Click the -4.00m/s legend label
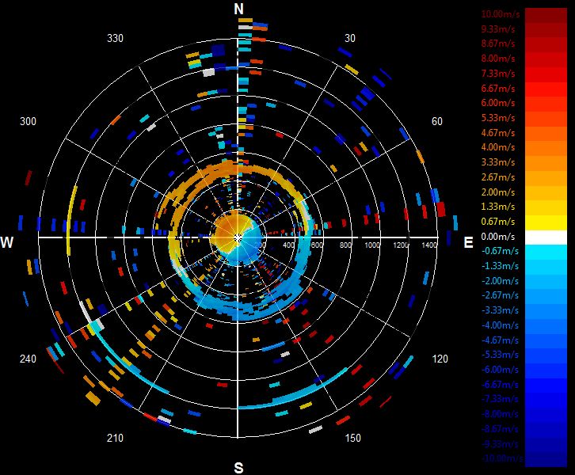 tap(500, 325)
